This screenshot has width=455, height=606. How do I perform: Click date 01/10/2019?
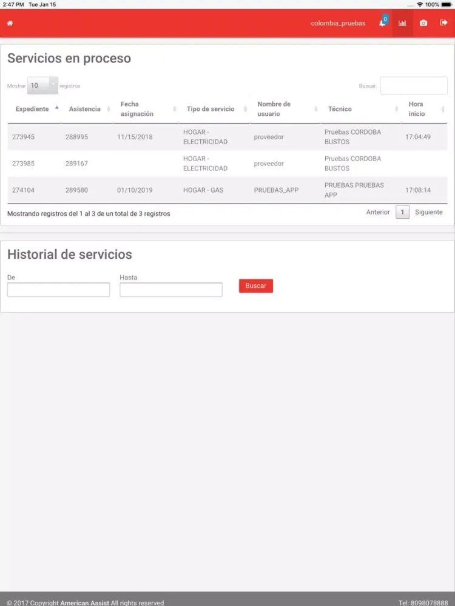(135, 190)
